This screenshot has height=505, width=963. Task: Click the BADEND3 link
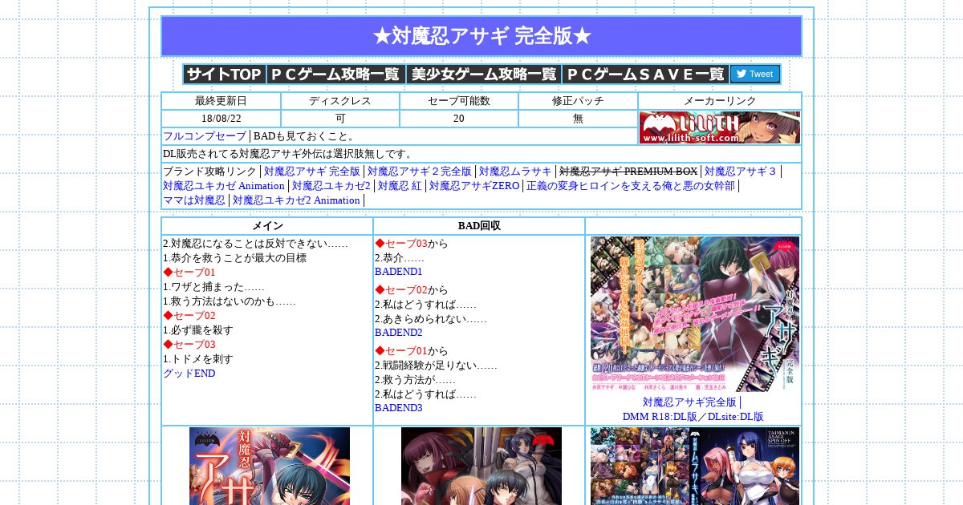[399, 408]
